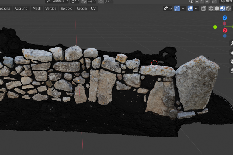The image size is (233, 155).
Task: Toggle the camera view icon
Action: tap(232, 61)
